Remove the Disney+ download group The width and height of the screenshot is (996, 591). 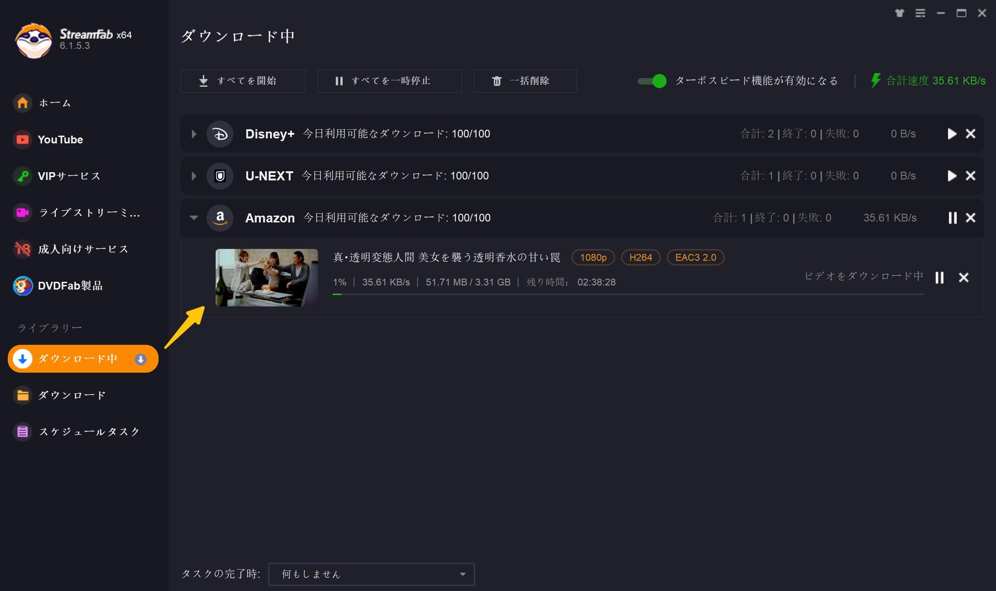[x=970, y=134]
